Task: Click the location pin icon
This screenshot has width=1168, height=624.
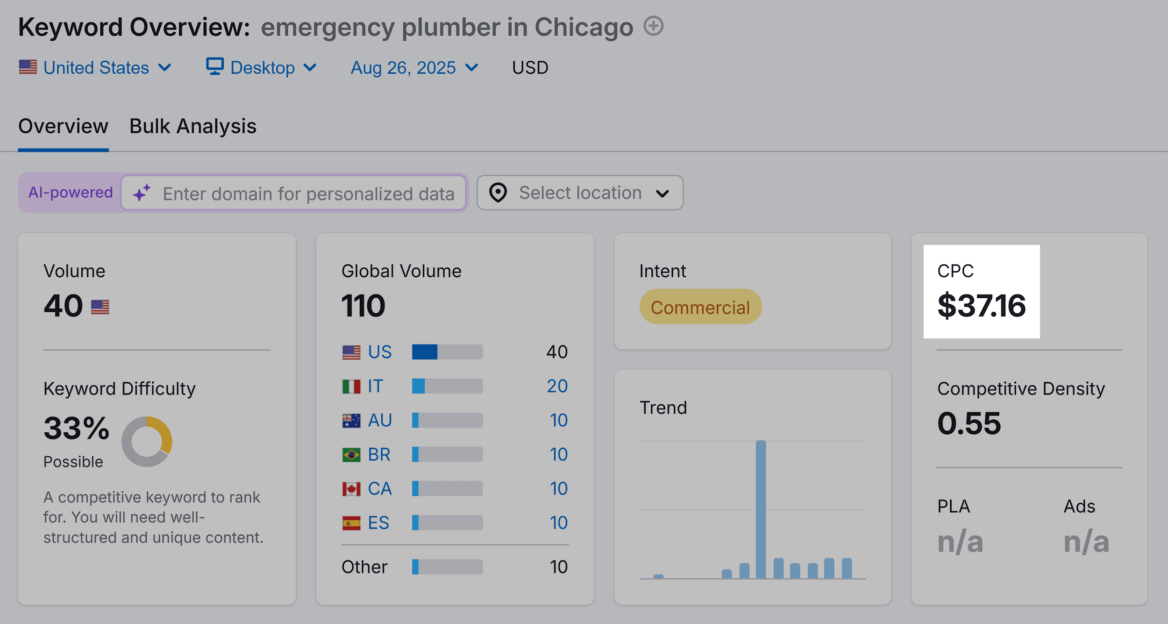Action: 498,193
